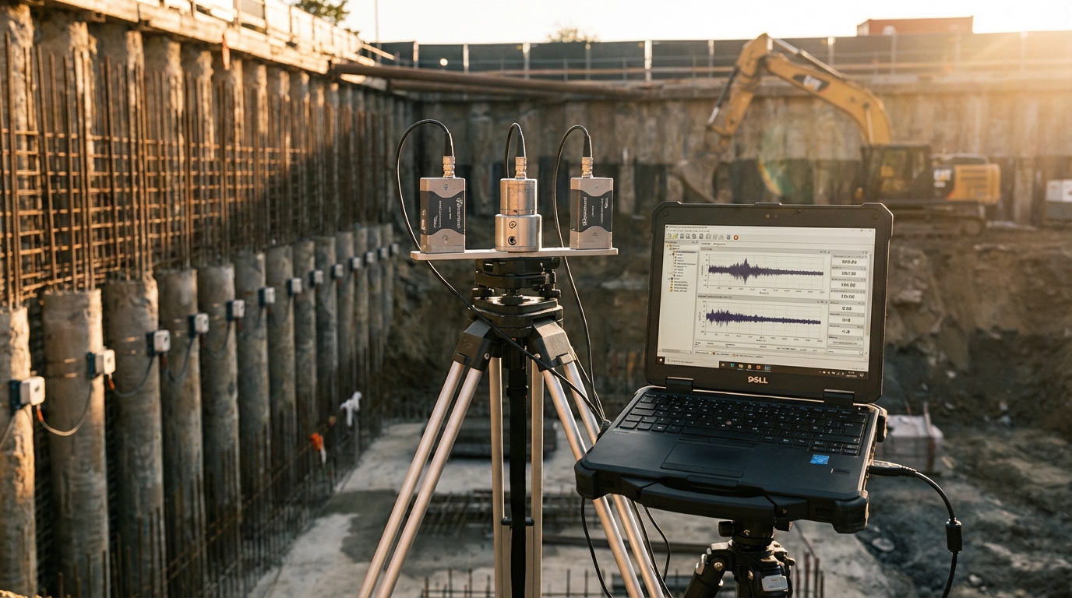1072x598 pixels.
Task: Click inside the lower waveform chart
Action: (x=763, y=318)
